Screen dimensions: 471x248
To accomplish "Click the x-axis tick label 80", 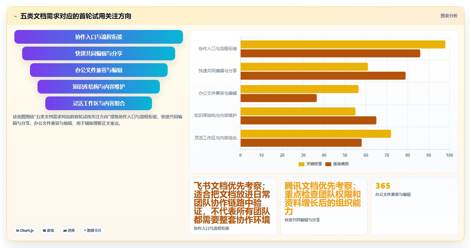I will pyautogui.click(x=408, y=155).
